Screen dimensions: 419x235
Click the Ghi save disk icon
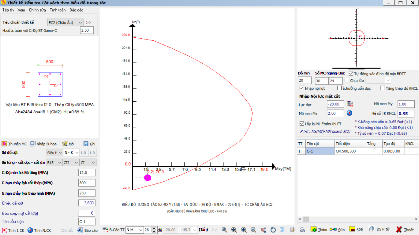point(86,144)
